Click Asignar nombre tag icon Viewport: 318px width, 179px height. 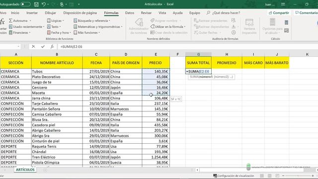pyautogui.click(x=153, y=21)
